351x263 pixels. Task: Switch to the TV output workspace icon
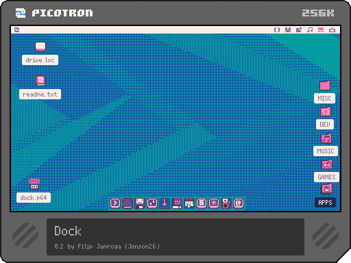(x=332, y=29)
